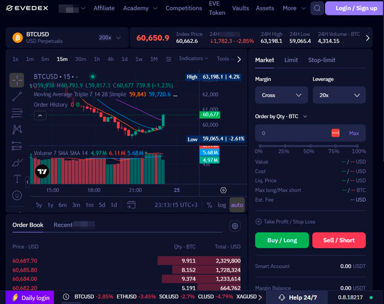Screen dimensions: 384x304
Task: Open the Fibonacci retracement lines tool
Action: [17, 113]
